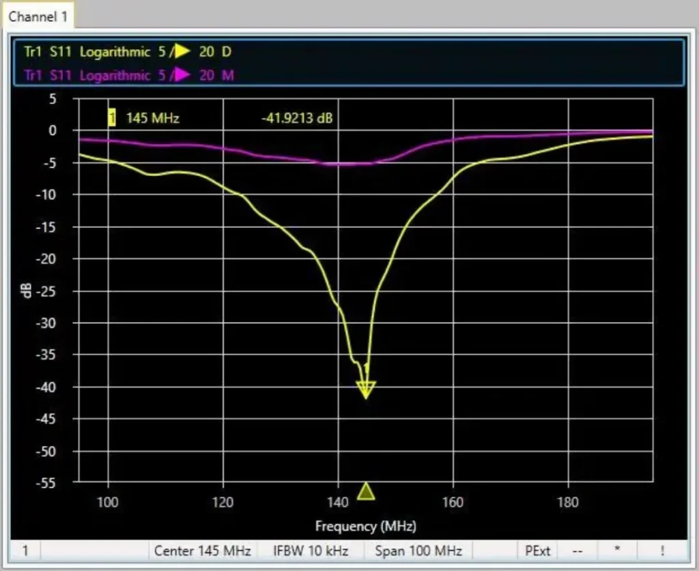
Task: Select the Channel 1 tab
Action: click(38, 16)
